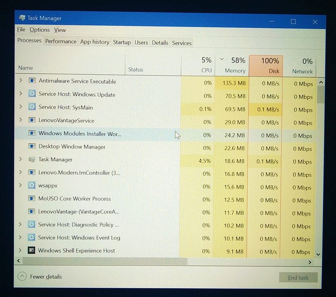This screenshot has height=297, width=336.
Task: Click the Service Host: Diagnostic Policy gear icon
Action: [32, 225]
